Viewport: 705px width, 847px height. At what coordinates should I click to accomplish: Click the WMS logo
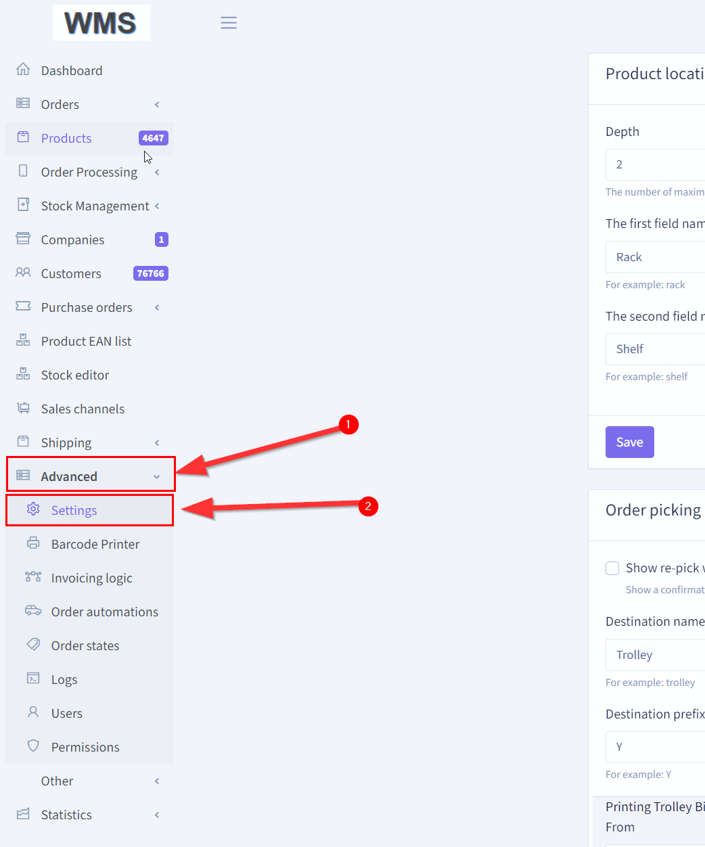101,23
